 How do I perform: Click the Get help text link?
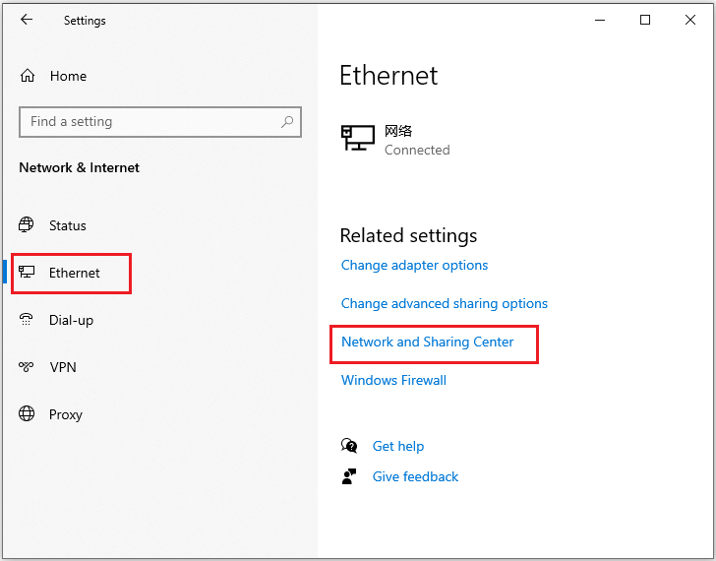pyautogui.click(x=397, y=446)
